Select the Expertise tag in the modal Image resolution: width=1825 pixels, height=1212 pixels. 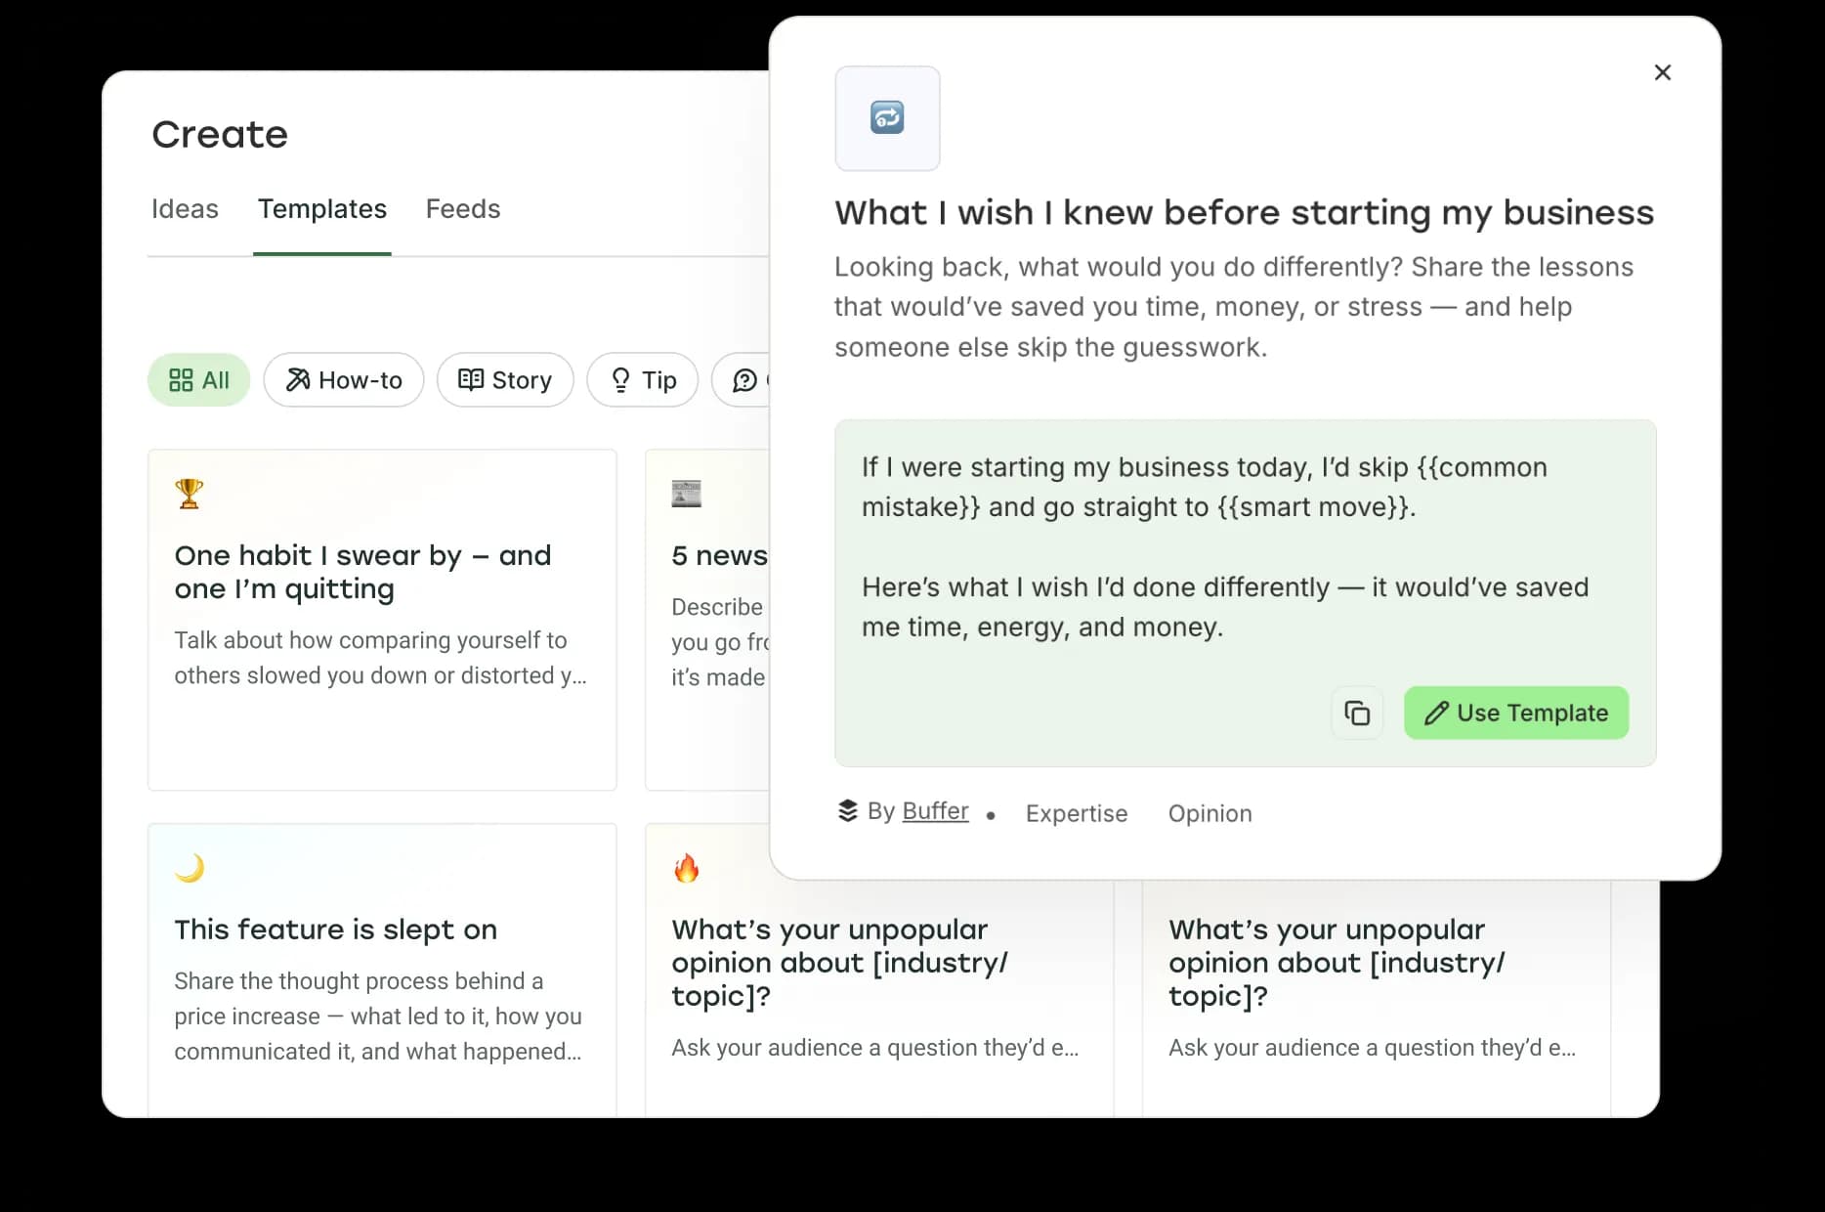point(1076,813)
